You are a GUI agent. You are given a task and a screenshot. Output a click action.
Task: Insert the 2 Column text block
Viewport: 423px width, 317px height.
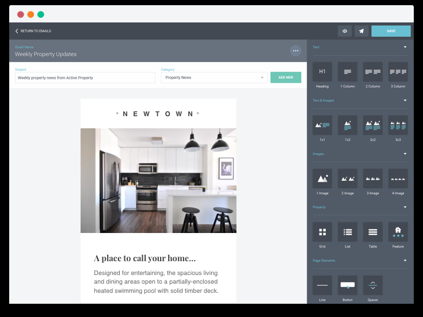[x=372, y=72]
